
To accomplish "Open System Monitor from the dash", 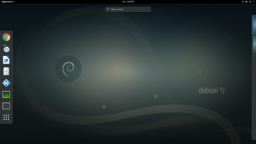I will pyautogui.click(x=6, y=95).
